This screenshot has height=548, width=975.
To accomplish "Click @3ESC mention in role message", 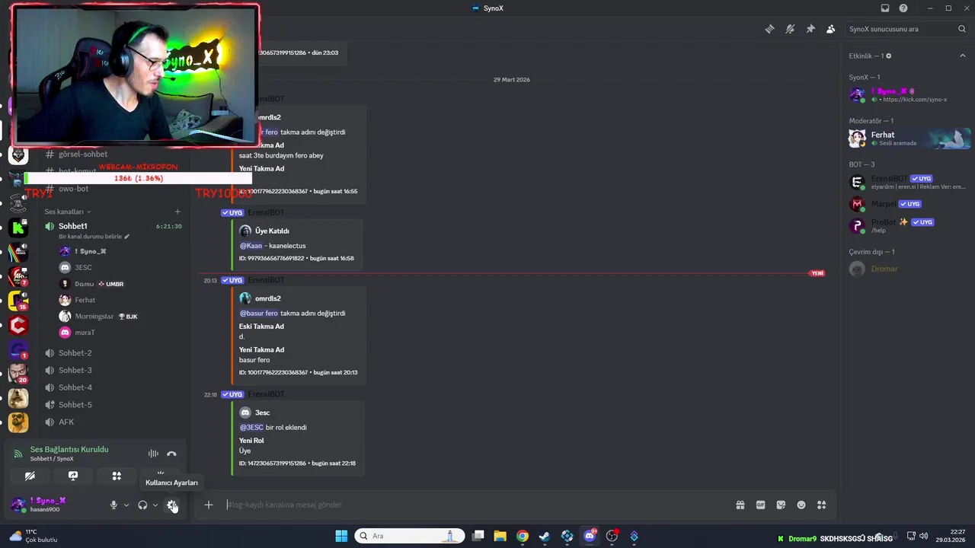I will pos(251,428).
